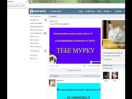Open group avatar thumbnail on wall post
132x99 pixels.
click(x=52, y=83)
